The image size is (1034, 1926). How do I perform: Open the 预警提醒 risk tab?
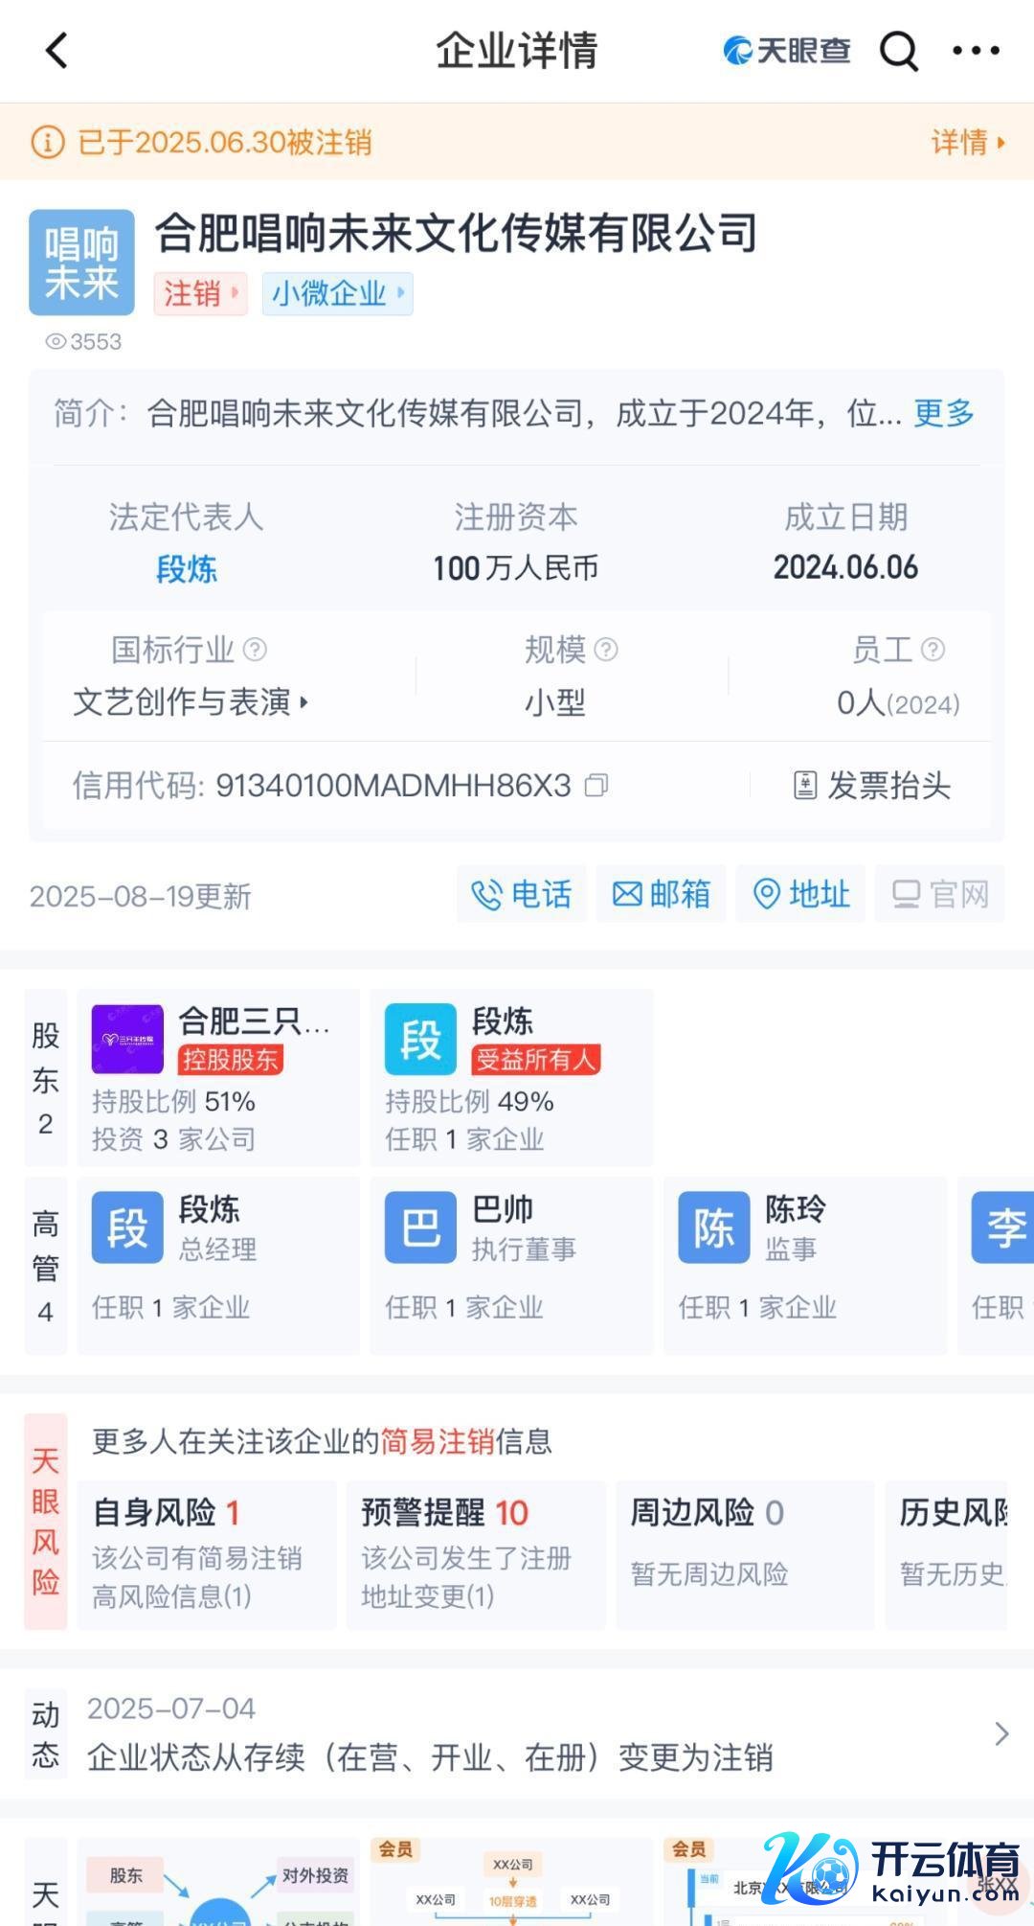coord(475,1554)
